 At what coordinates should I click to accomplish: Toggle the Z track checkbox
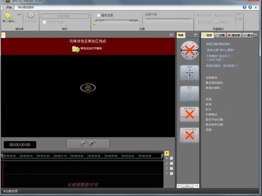pos(171,168)
